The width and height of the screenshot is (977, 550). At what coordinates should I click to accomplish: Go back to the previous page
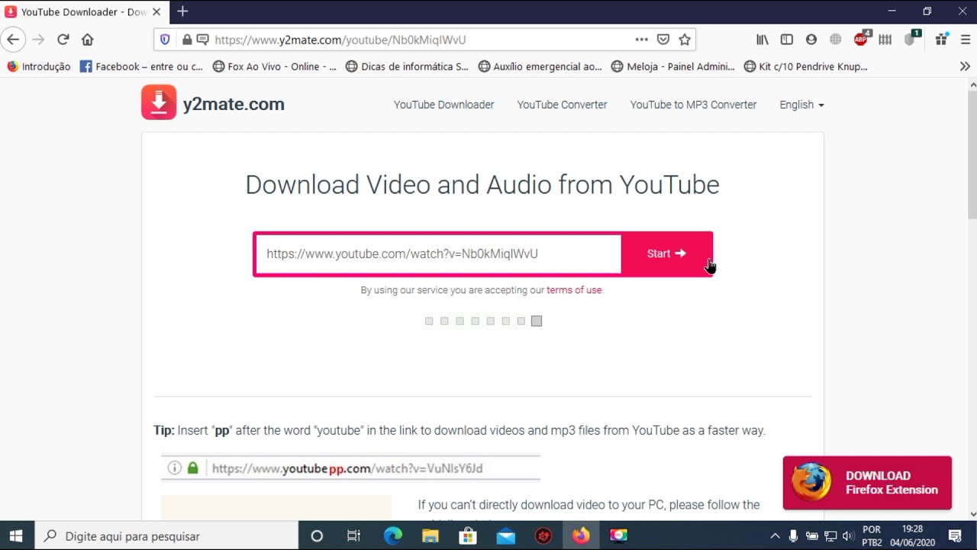coord(13,40)
